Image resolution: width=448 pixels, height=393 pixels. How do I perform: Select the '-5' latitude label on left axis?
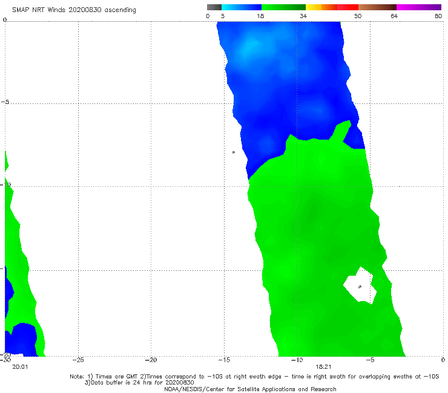(x=5, y=102)
